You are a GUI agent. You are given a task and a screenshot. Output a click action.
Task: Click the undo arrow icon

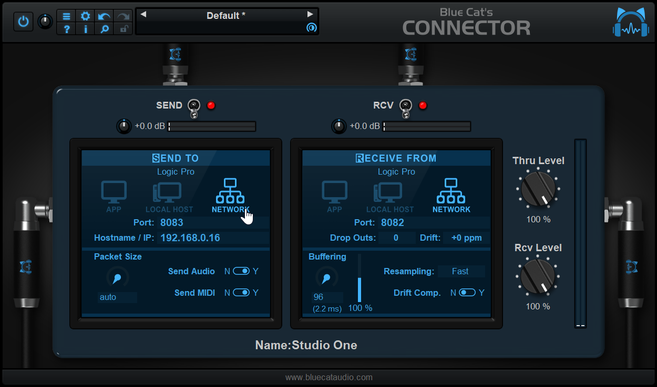point(104,16)
